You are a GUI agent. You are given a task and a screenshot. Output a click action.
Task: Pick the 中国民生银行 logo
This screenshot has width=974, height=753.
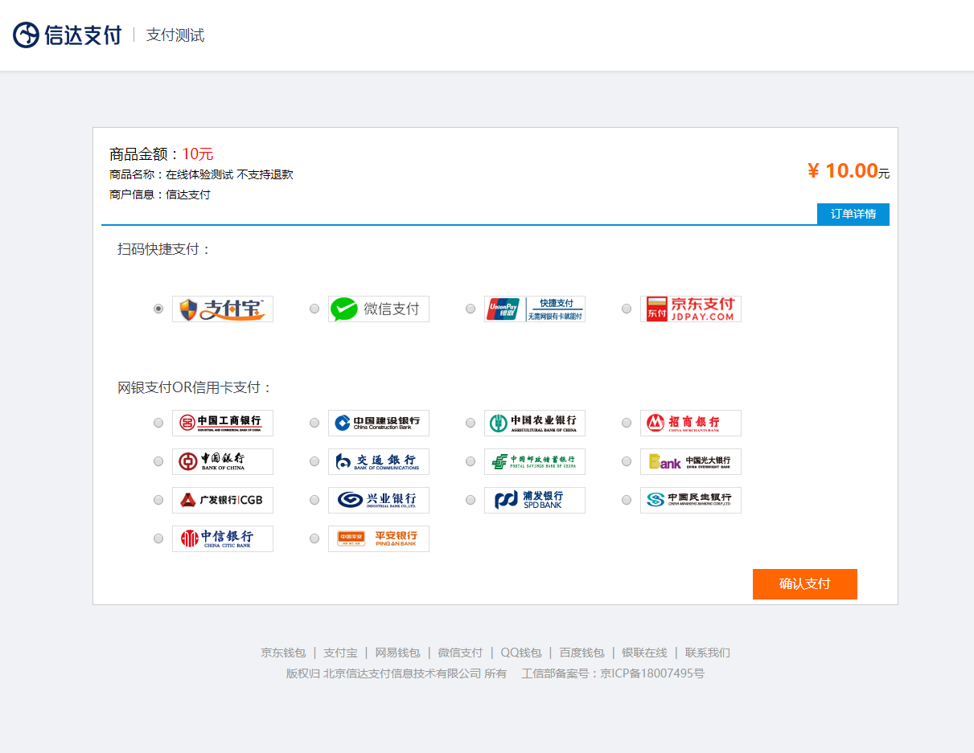pos(691,501)
